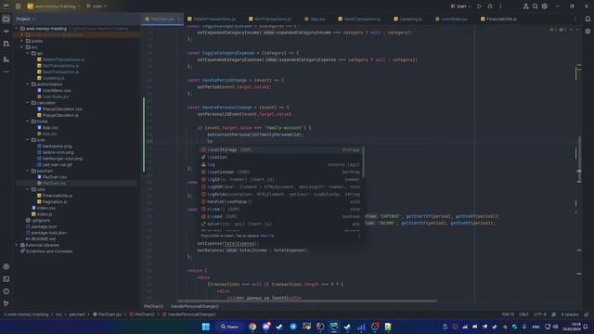This screenshot has height=334, width=594.
Task: Collapse the utils folder
Action: tap(28, 189)
